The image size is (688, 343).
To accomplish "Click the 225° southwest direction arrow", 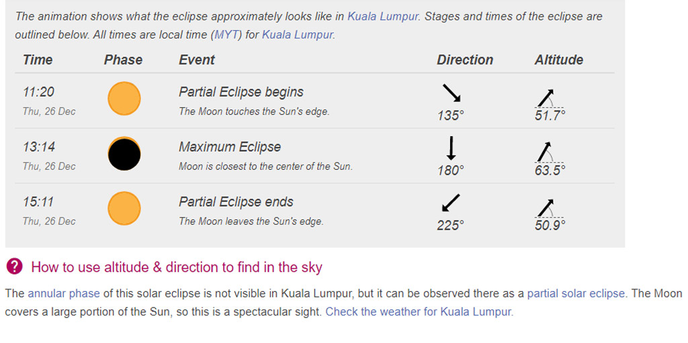I will 451,203.
